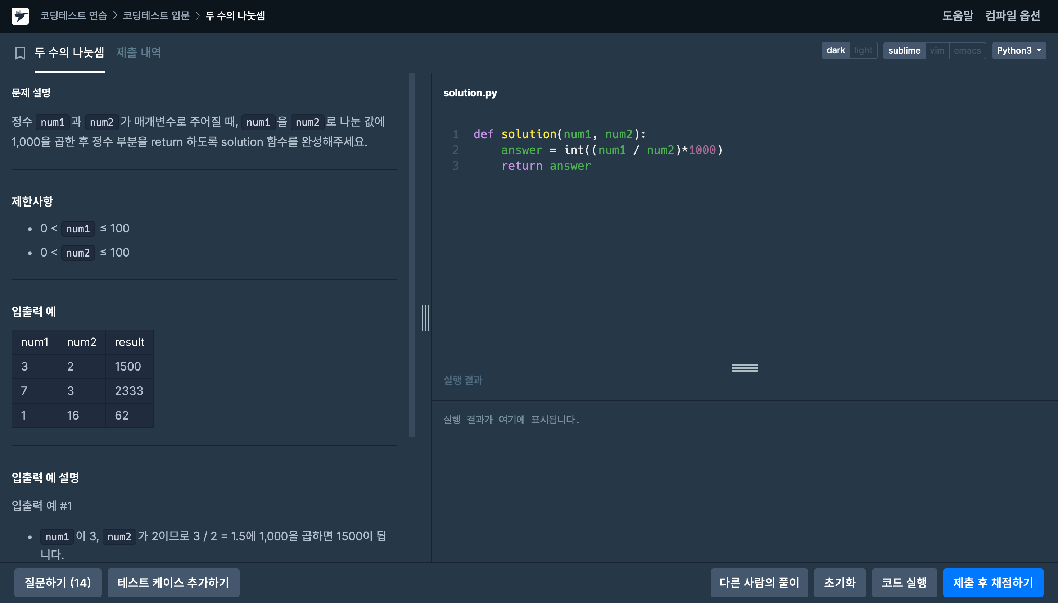The height and width of the screenshot is (603, 1058).
Task: Open 컴파일 옵션 in top bar
Action: point(1012,16)
